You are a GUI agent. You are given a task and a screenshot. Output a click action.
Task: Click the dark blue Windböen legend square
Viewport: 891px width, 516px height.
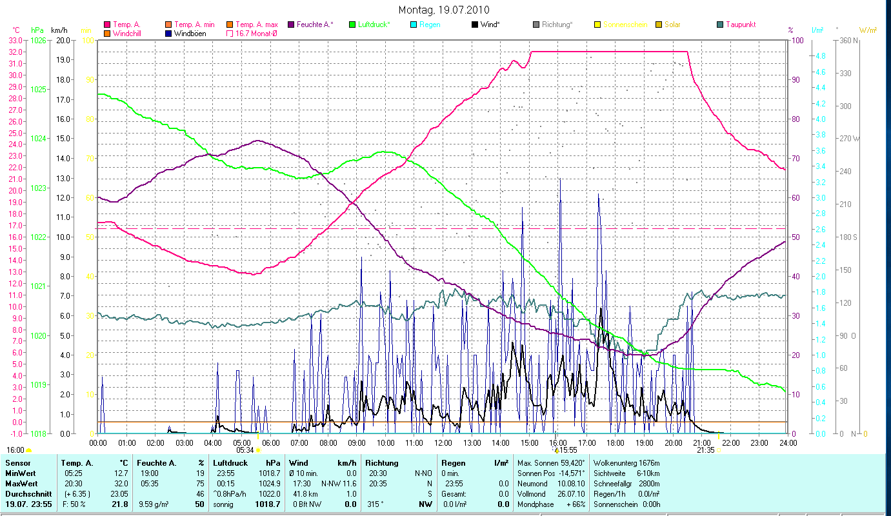point(169,33)
